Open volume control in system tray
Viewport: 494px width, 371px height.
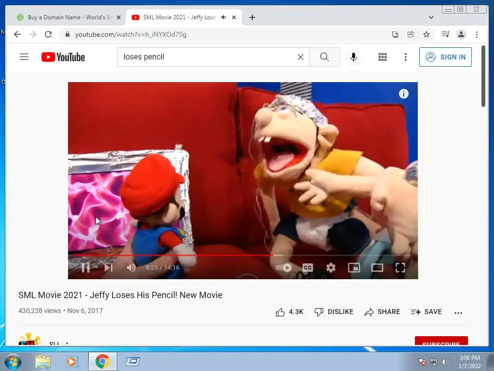(445, 362)
